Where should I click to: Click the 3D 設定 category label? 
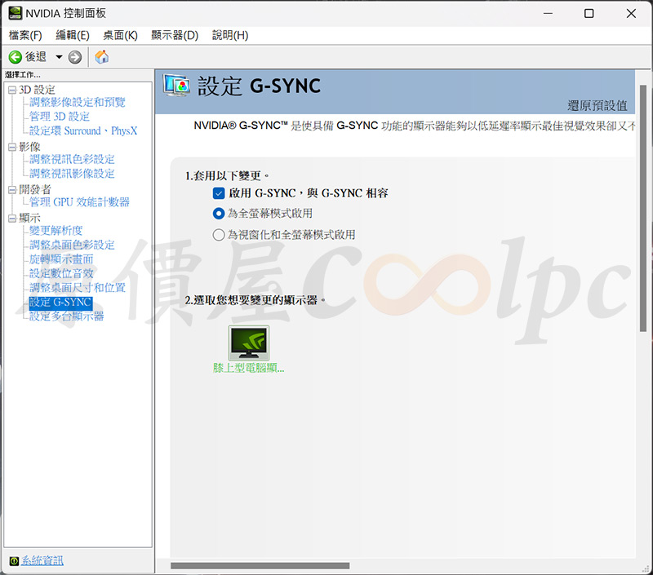(37, 90)
